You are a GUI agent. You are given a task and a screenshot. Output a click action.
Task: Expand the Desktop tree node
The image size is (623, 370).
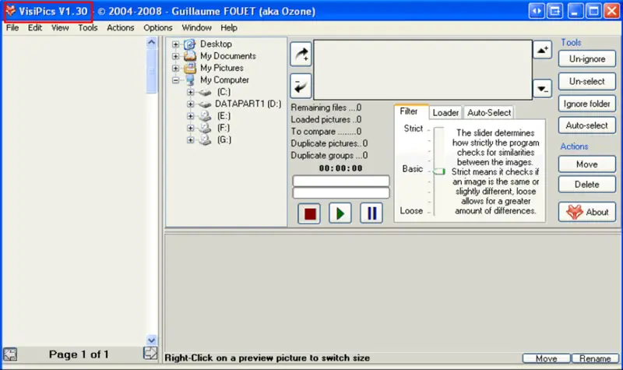(176, 44)
